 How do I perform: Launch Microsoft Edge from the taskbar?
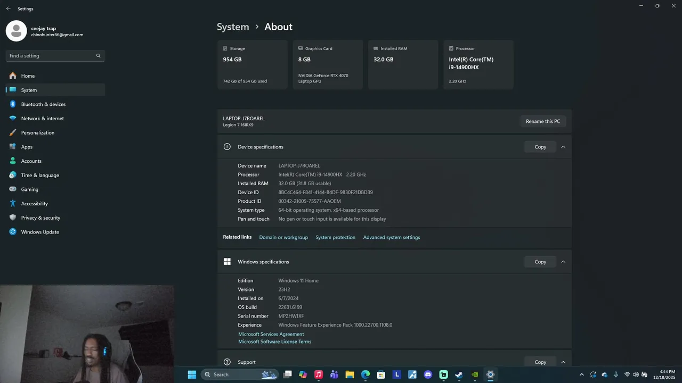click(366, 374)
